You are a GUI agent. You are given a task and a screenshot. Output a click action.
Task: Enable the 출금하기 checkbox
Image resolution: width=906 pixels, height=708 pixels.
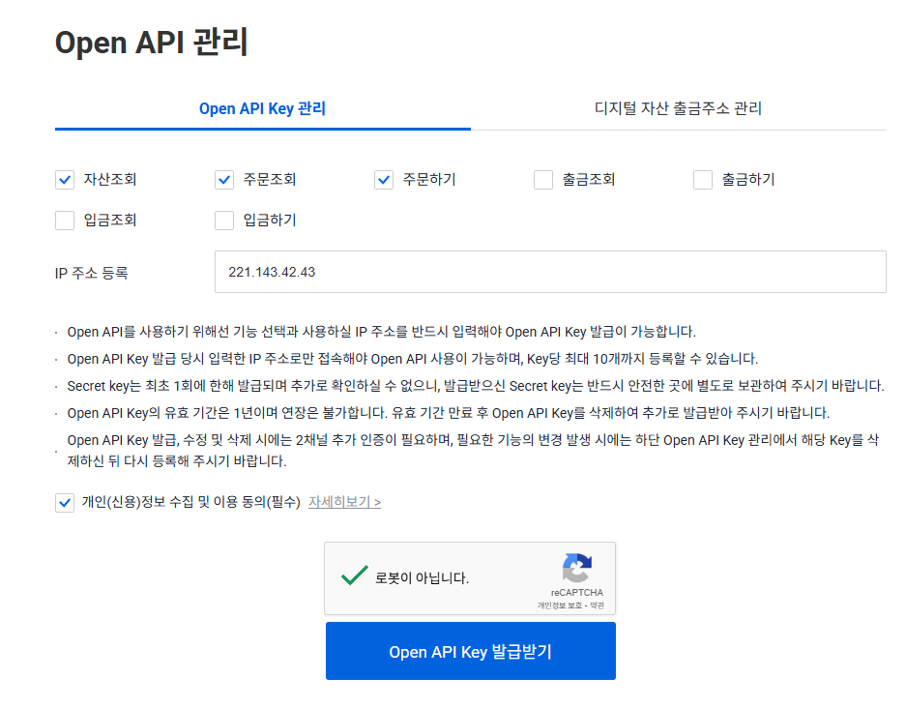[x=702, y=180]
